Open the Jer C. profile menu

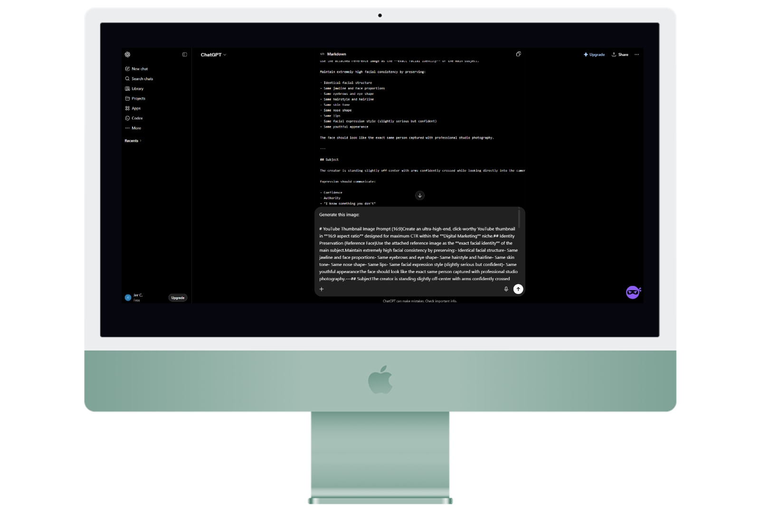(134, 298)
